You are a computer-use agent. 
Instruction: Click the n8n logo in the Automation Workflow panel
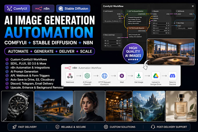68,68
